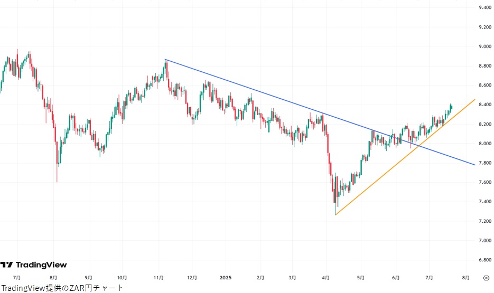Click the 2月 time axis label

click(x=260, y=278)
